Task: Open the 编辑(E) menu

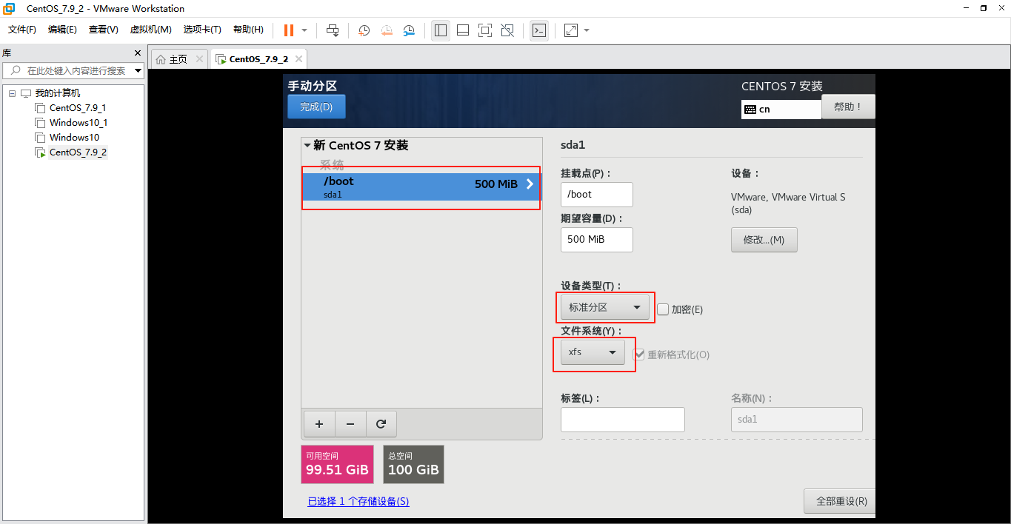Action: pyautogui.click(x=62, y=30)
